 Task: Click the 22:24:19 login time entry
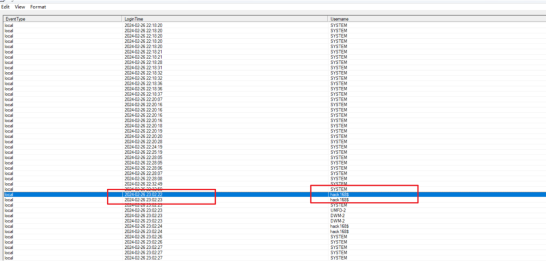(143, 147)
